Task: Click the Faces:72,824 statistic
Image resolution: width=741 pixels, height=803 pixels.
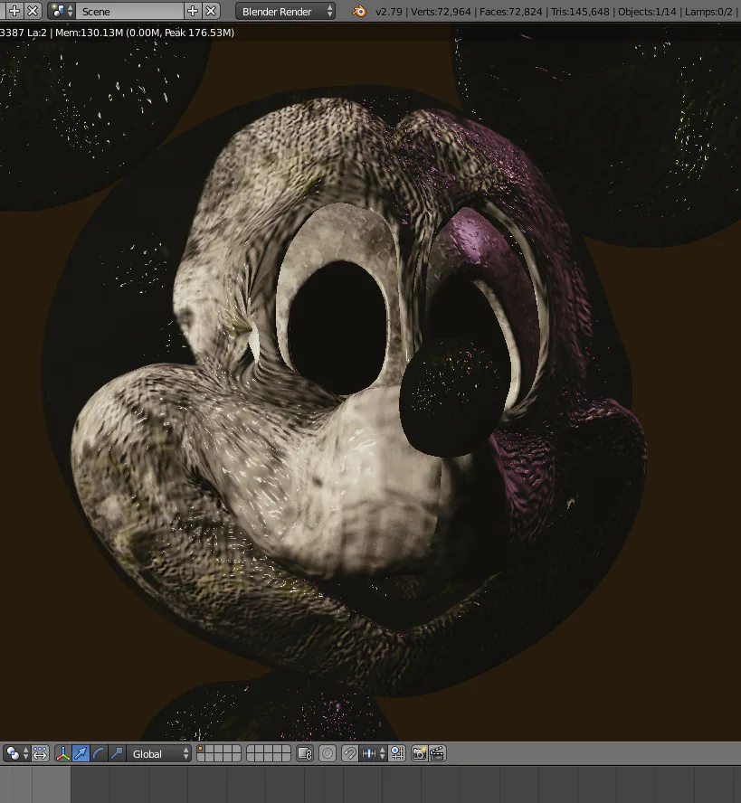Action: (510, 11)
